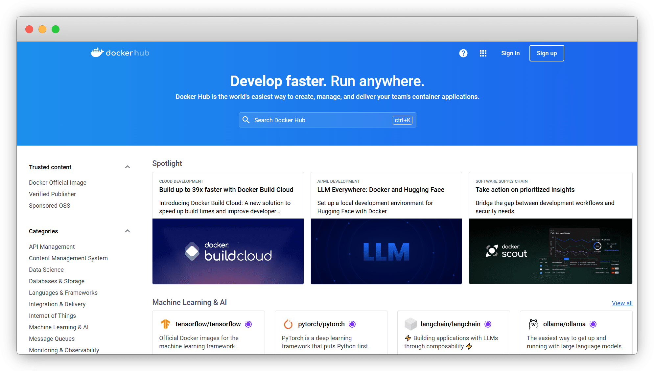
Task: Click 'Set up a local development environment' text
Action: tap(375, 207)
